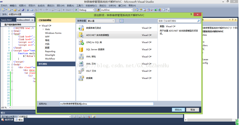Expand the Web node in templates tree

coord(43,29)
